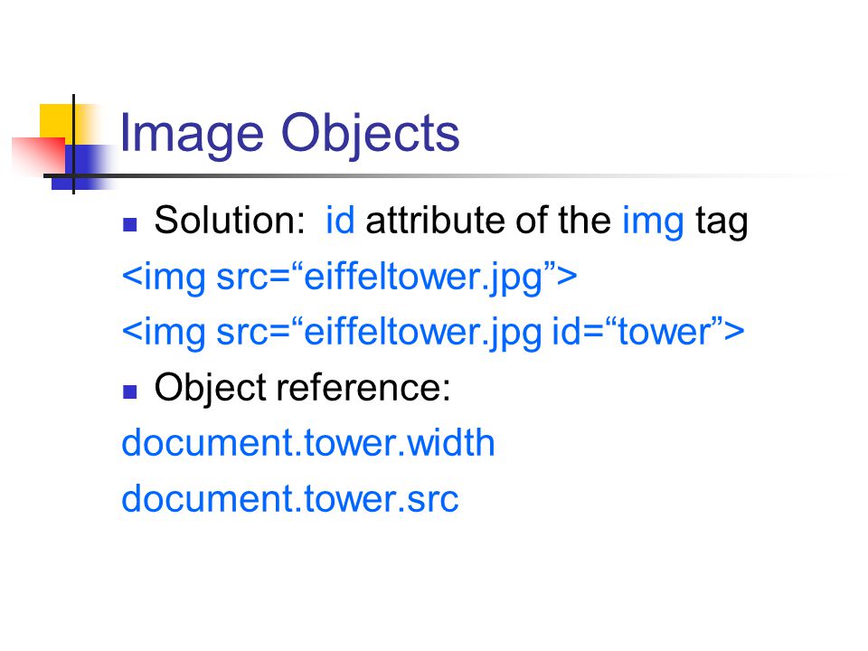Screen dimensions: 868x651
Task: Click the vertical black line in the logo
Action: click(x=73, y=145)
